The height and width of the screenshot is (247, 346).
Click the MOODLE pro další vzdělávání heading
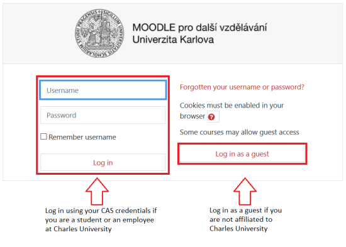[199, 28]
